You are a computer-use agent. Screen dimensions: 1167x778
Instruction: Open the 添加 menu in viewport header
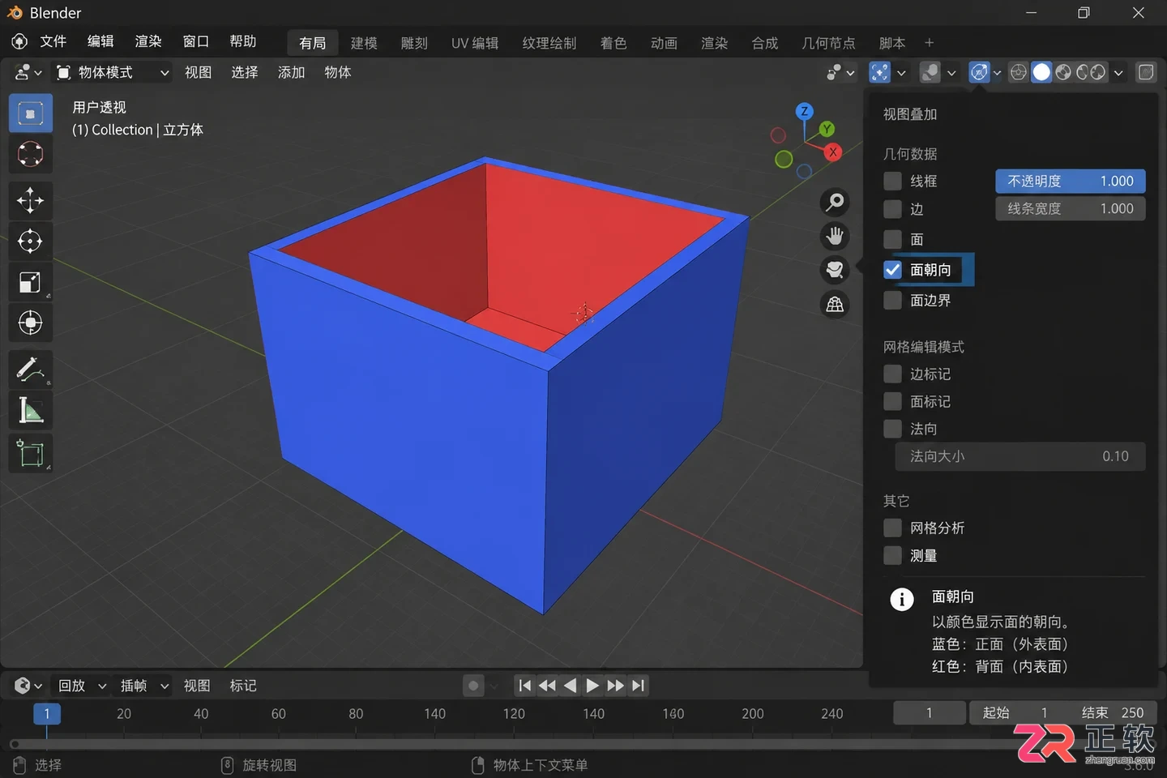291,72
